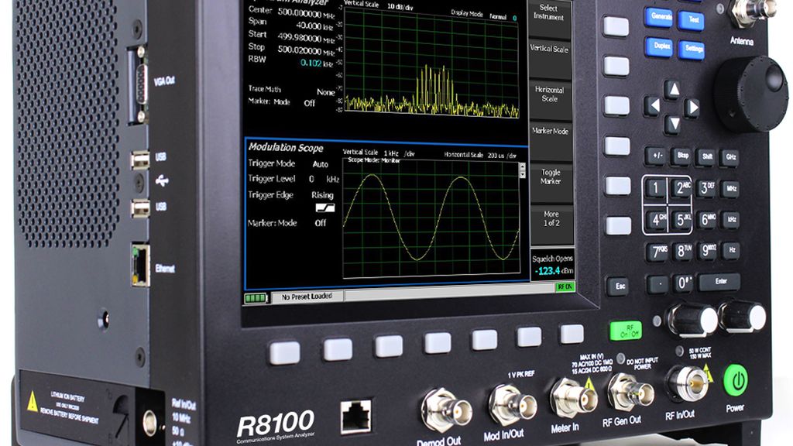Click the green RF ON status indicator

[565, 287]
